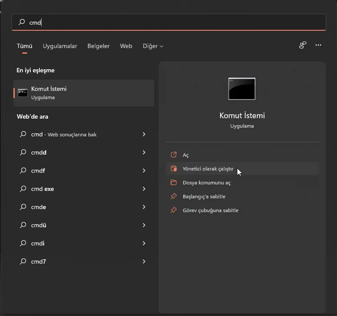Open the Komut İstemi best match result

click(84, 93)
